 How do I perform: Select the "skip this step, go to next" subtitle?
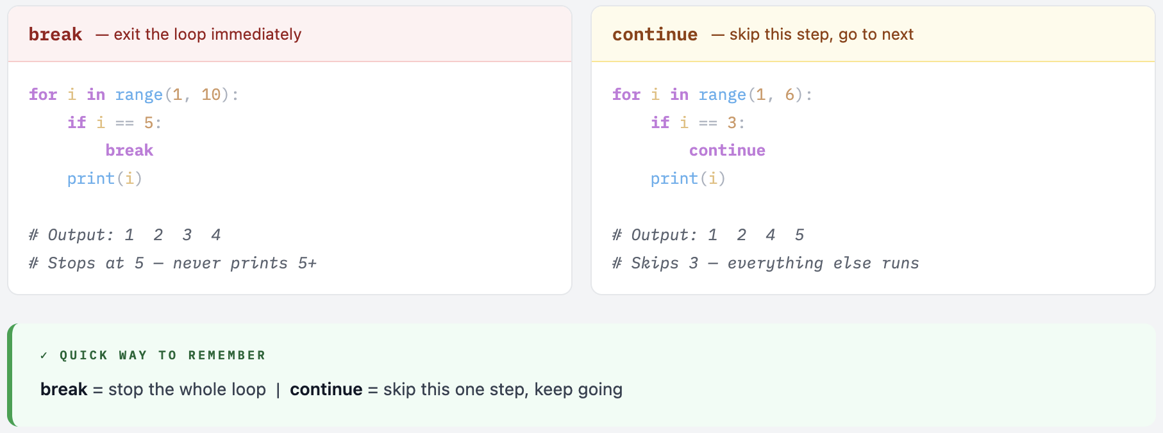[x=821, y=35]
